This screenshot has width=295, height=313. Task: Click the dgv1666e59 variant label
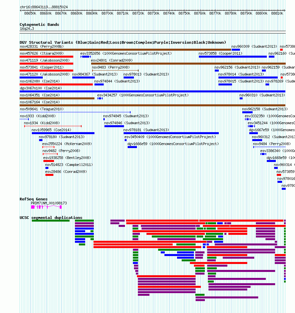pyautogui.click(x=173, y=144)
